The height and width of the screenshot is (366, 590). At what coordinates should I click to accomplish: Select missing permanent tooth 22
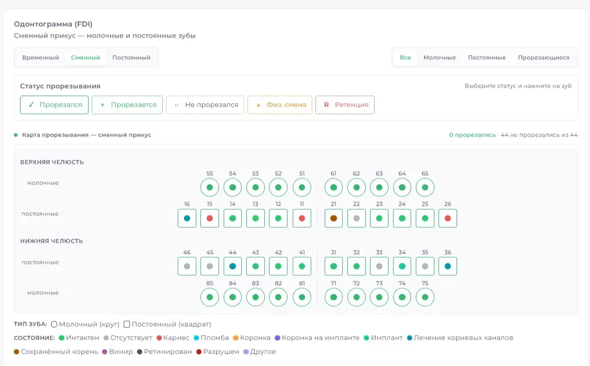click(x=357, y=219)
